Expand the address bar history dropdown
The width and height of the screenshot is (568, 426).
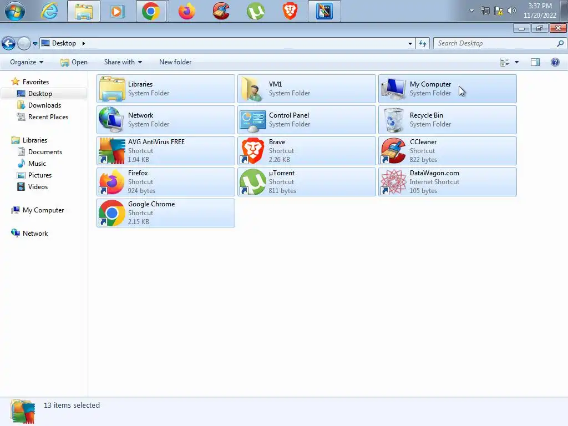[x=410, y=43]
